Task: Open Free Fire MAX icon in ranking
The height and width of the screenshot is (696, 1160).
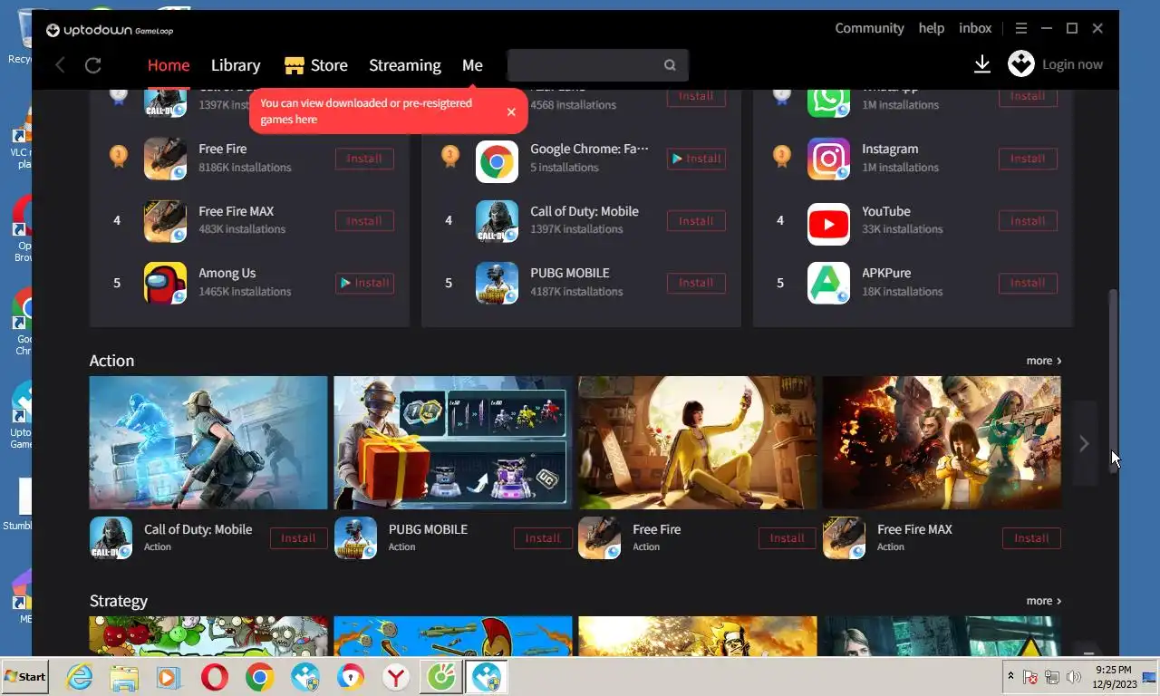Action: (165, 221)
